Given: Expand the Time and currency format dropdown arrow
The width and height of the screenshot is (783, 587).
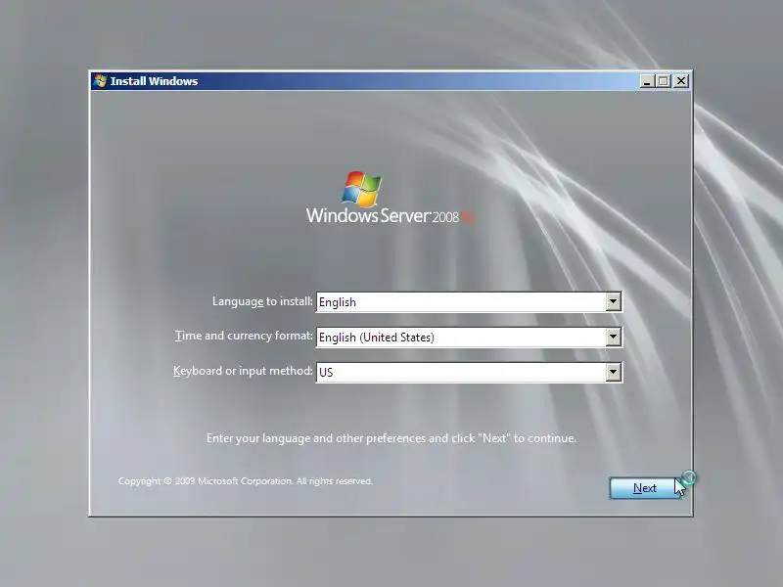Looking at the screenshot, I should tap(614, 337).
